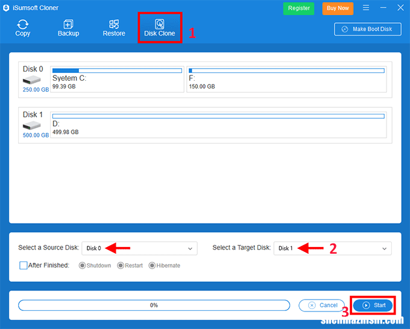Click the F: partition usage bar
Image resolution: width=410 pixels, height=329 pixels.
[x=286, y=70]
